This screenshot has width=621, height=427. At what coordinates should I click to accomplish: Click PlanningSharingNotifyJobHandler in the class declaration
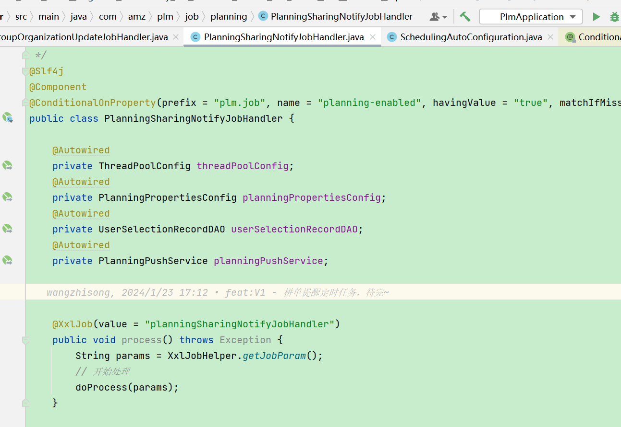pyautogui.click(x=194, y=118)
